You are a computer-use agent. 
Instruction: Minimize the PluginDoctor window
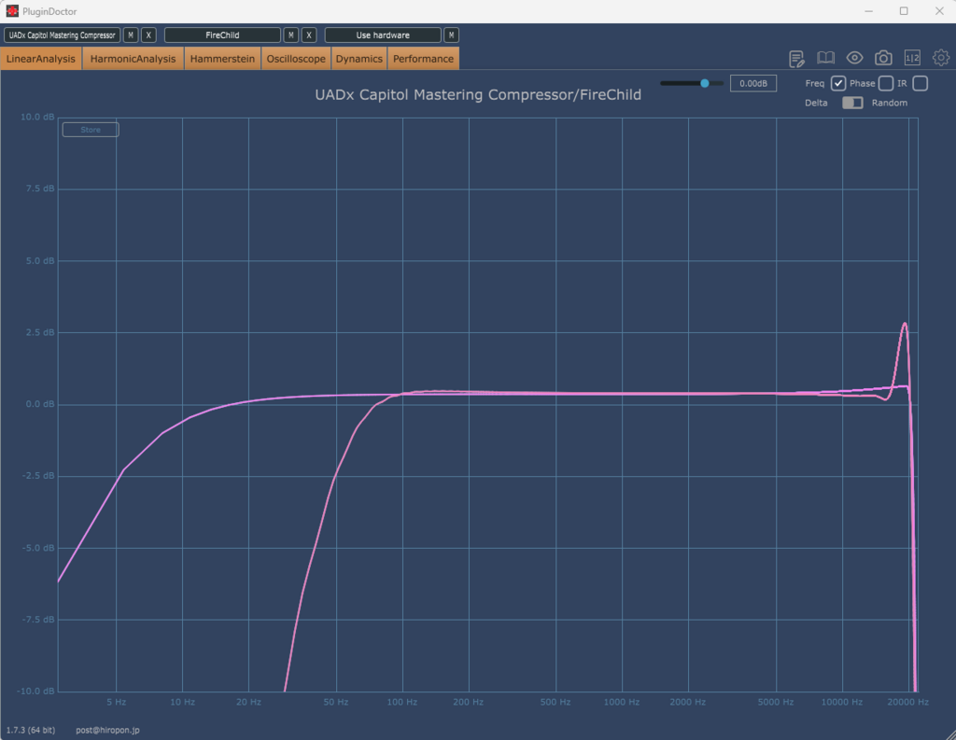coord(869,11)
